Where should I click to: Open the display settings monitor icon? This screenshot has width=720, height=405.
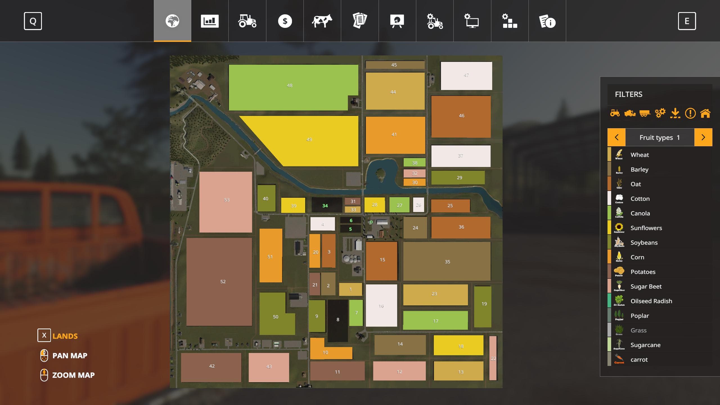472,21
